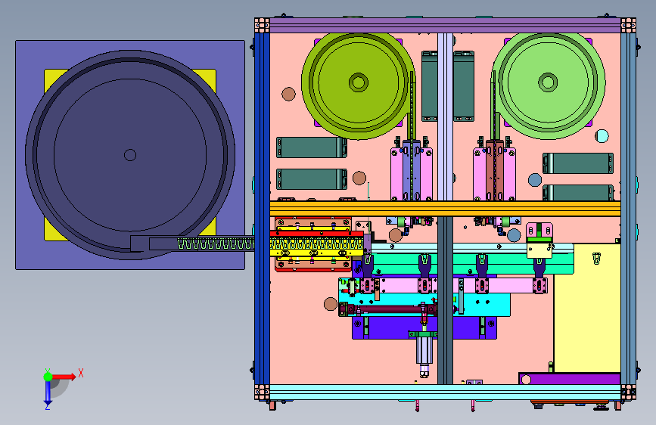The width and height of the screenshot is (656, 425).
Task: Click the green Y axis origin dot
Action: click(x=48, y=377)
